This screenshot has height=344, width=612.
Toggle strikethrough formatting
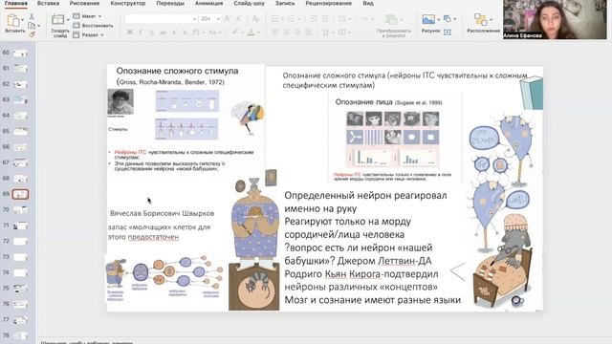tap(164, 32)
